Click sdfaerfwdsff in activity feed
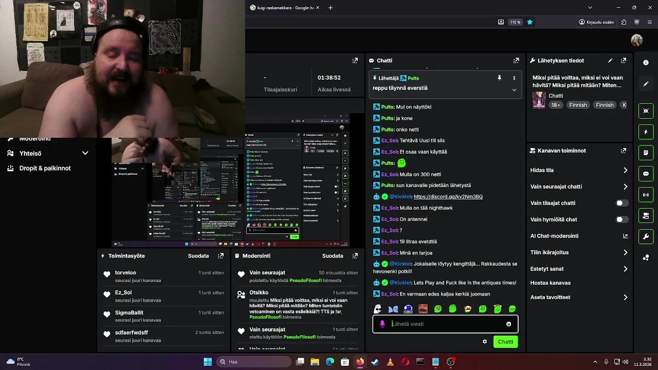The height and width of the screenshot is (370, 658). pos(132,332)
